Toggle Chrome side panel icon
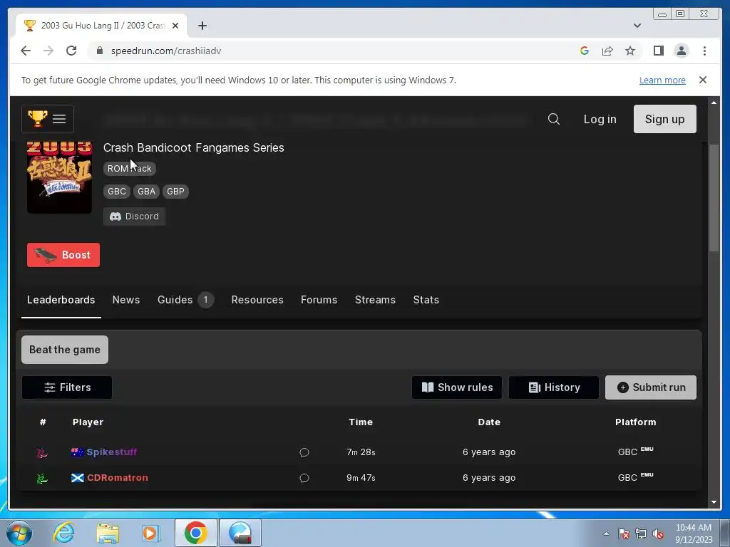Image resolution: width=730 pixels, height=547 pixels. pyautogui.click(x=658, y=51)
